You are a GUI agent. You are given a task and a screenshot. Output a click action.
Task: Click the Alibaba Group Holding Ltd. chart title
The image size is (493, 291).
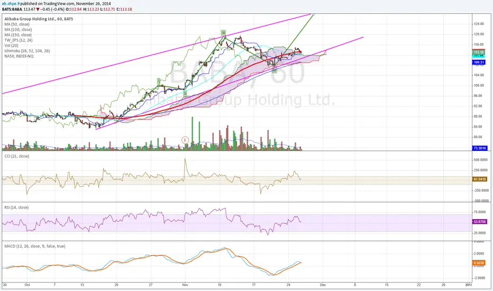tap(39, 19)
